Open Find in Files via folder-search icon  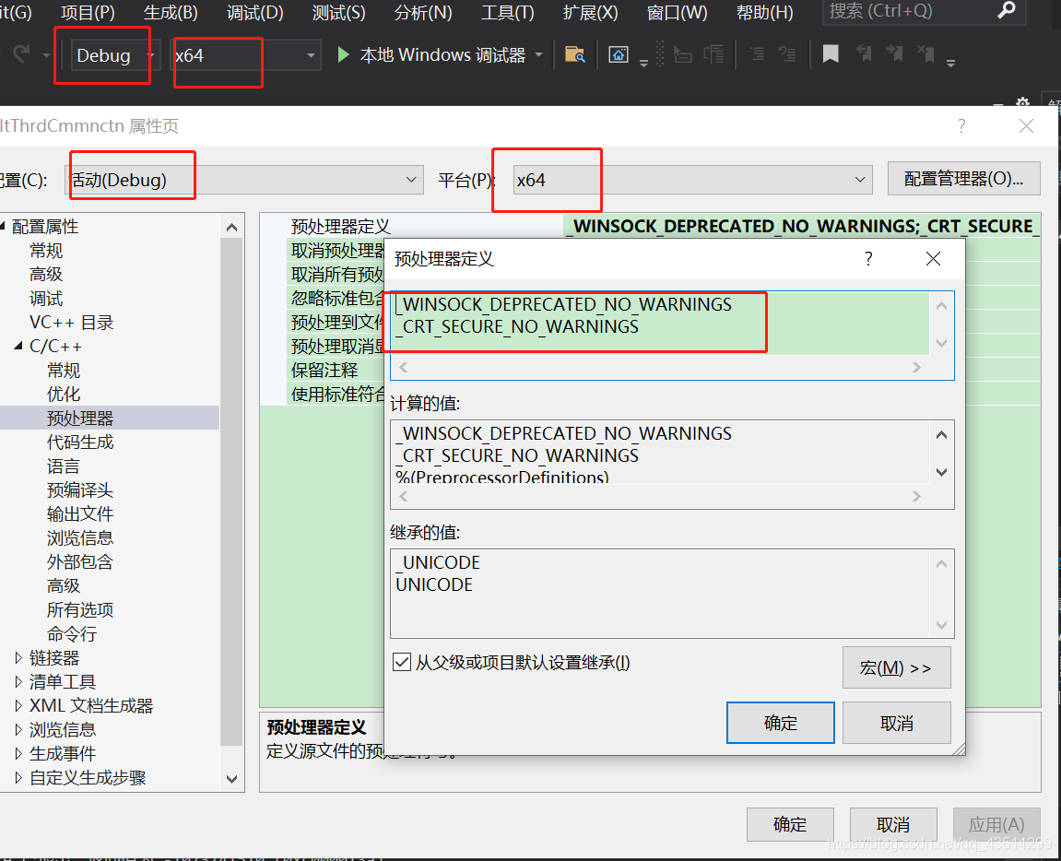574,54
